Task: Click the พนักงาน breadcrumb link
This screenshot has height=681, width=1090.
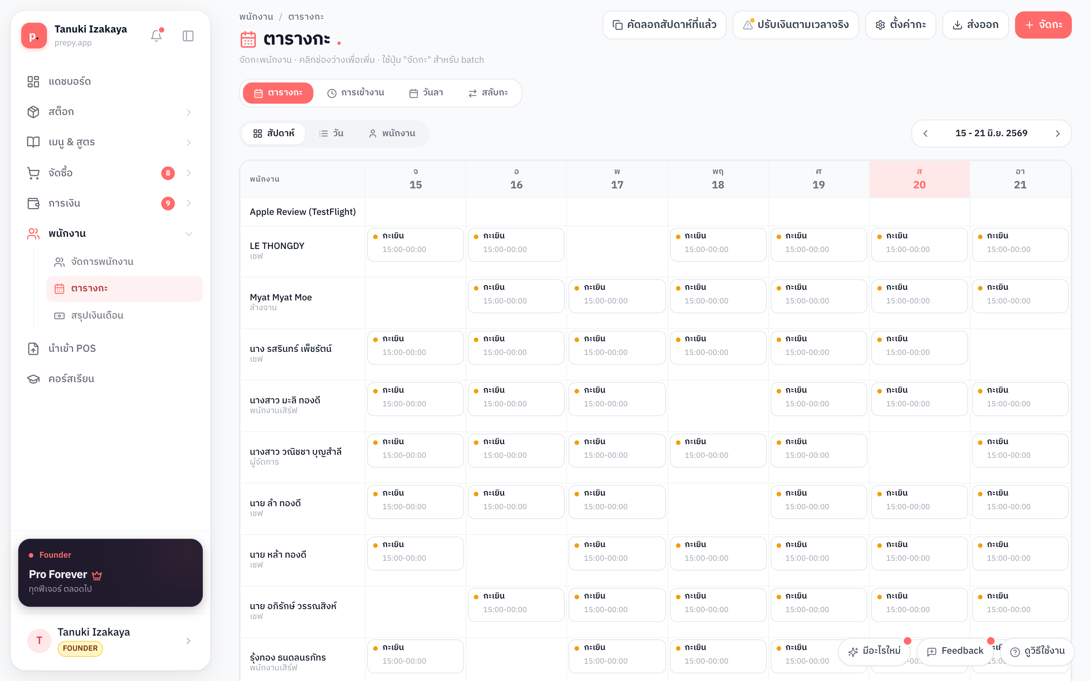Action: click(x=256, y=17)
